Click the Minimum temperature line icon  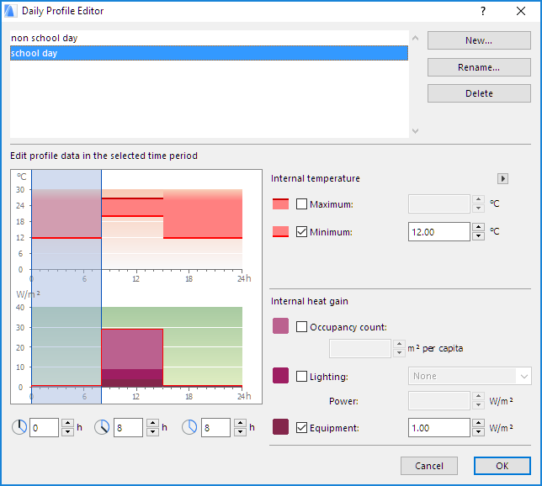[280, 232]
